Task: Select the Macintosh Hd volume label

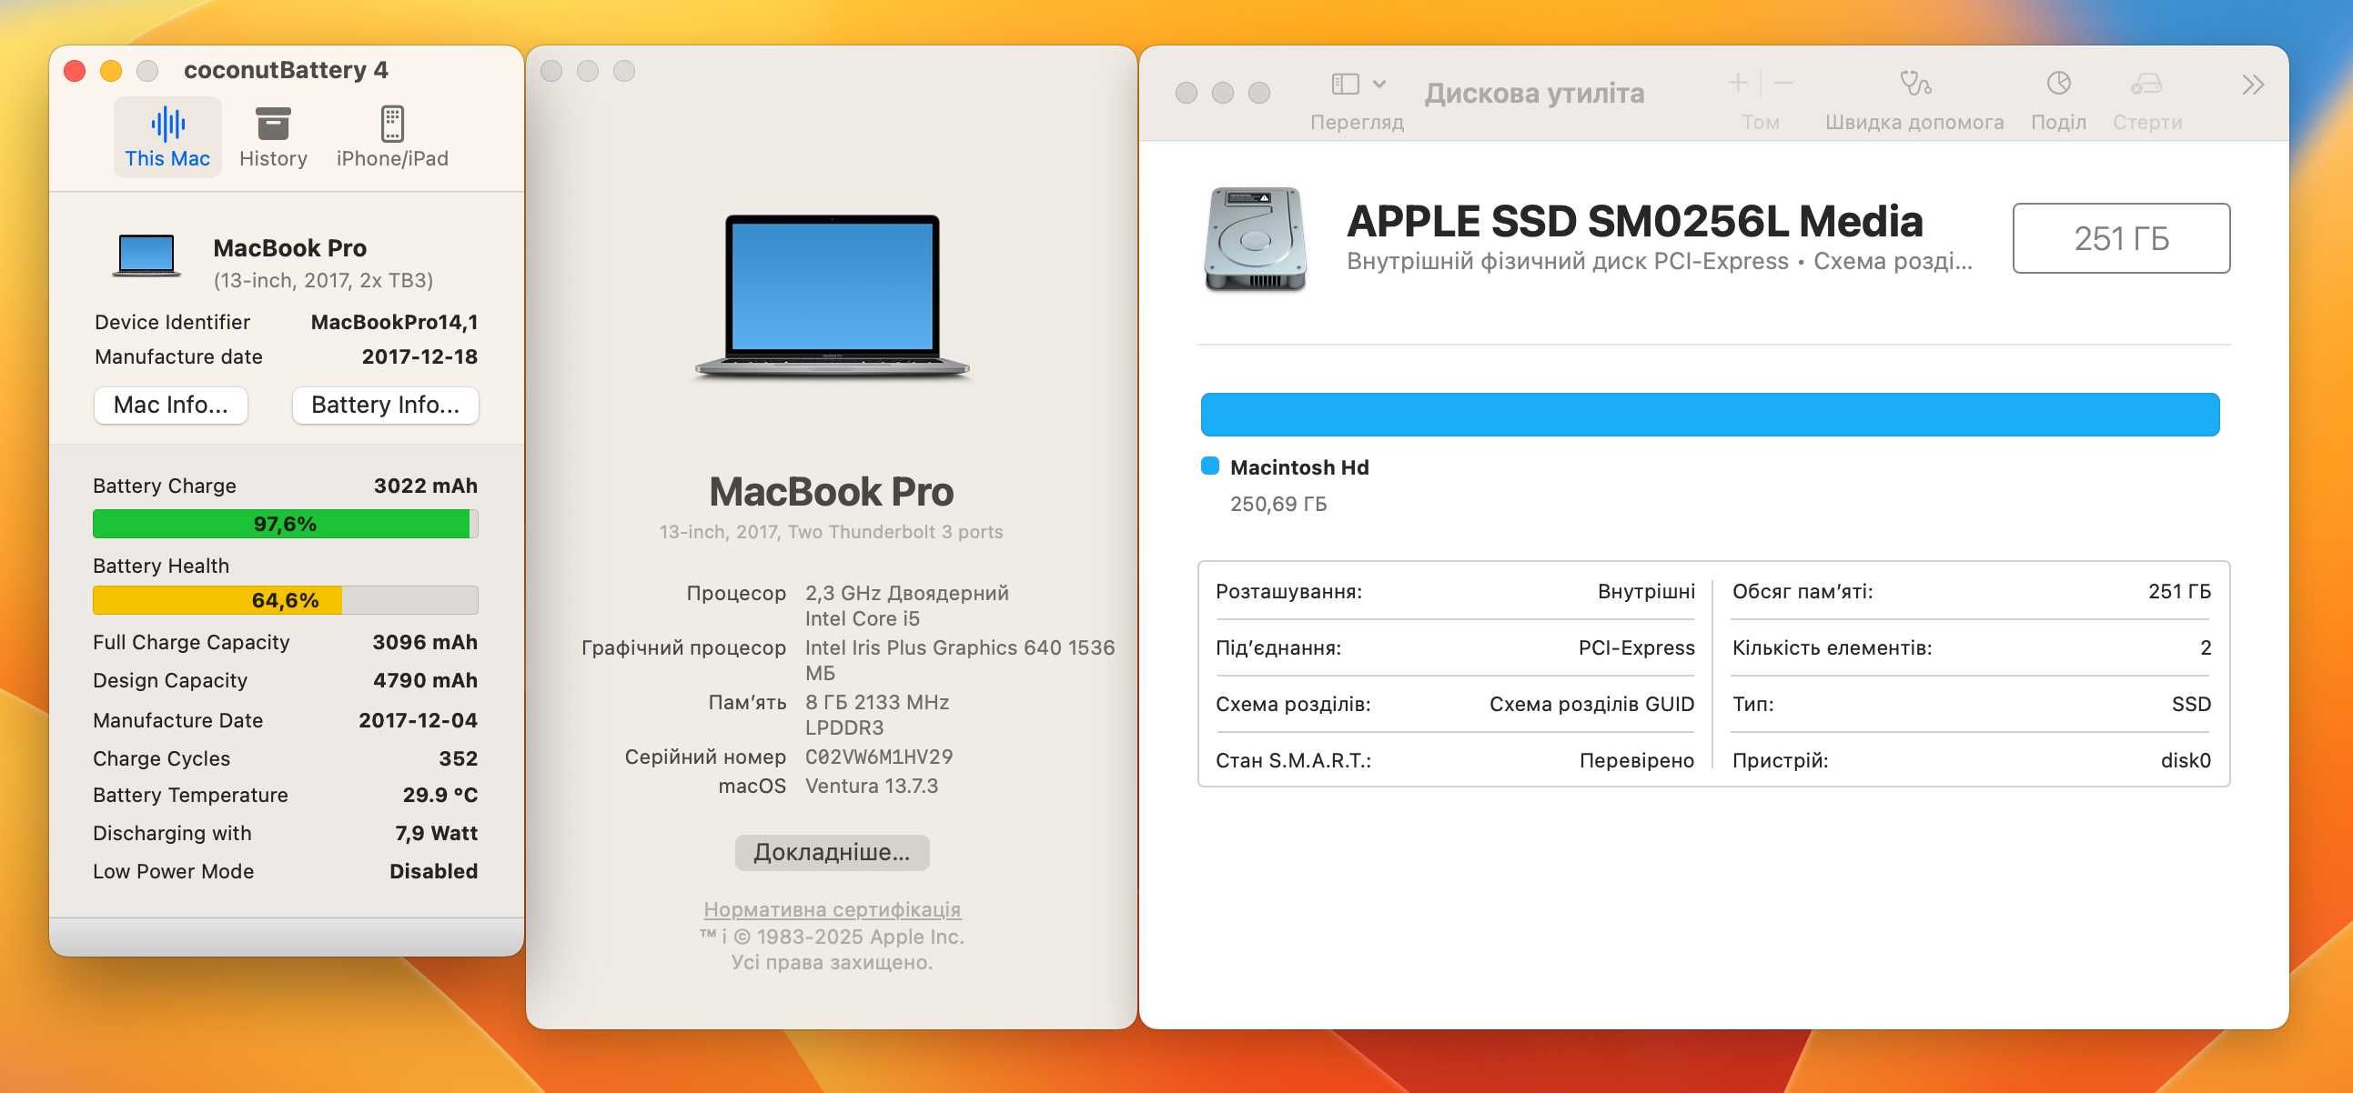Action: point(1299,466)
